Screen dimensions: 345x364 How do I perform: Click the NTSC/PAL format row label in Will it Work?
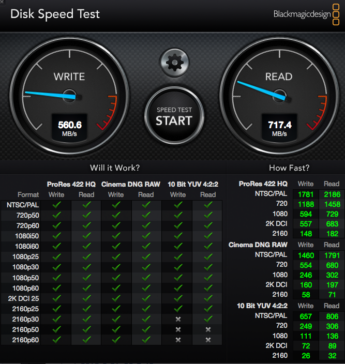coord(23,205)
